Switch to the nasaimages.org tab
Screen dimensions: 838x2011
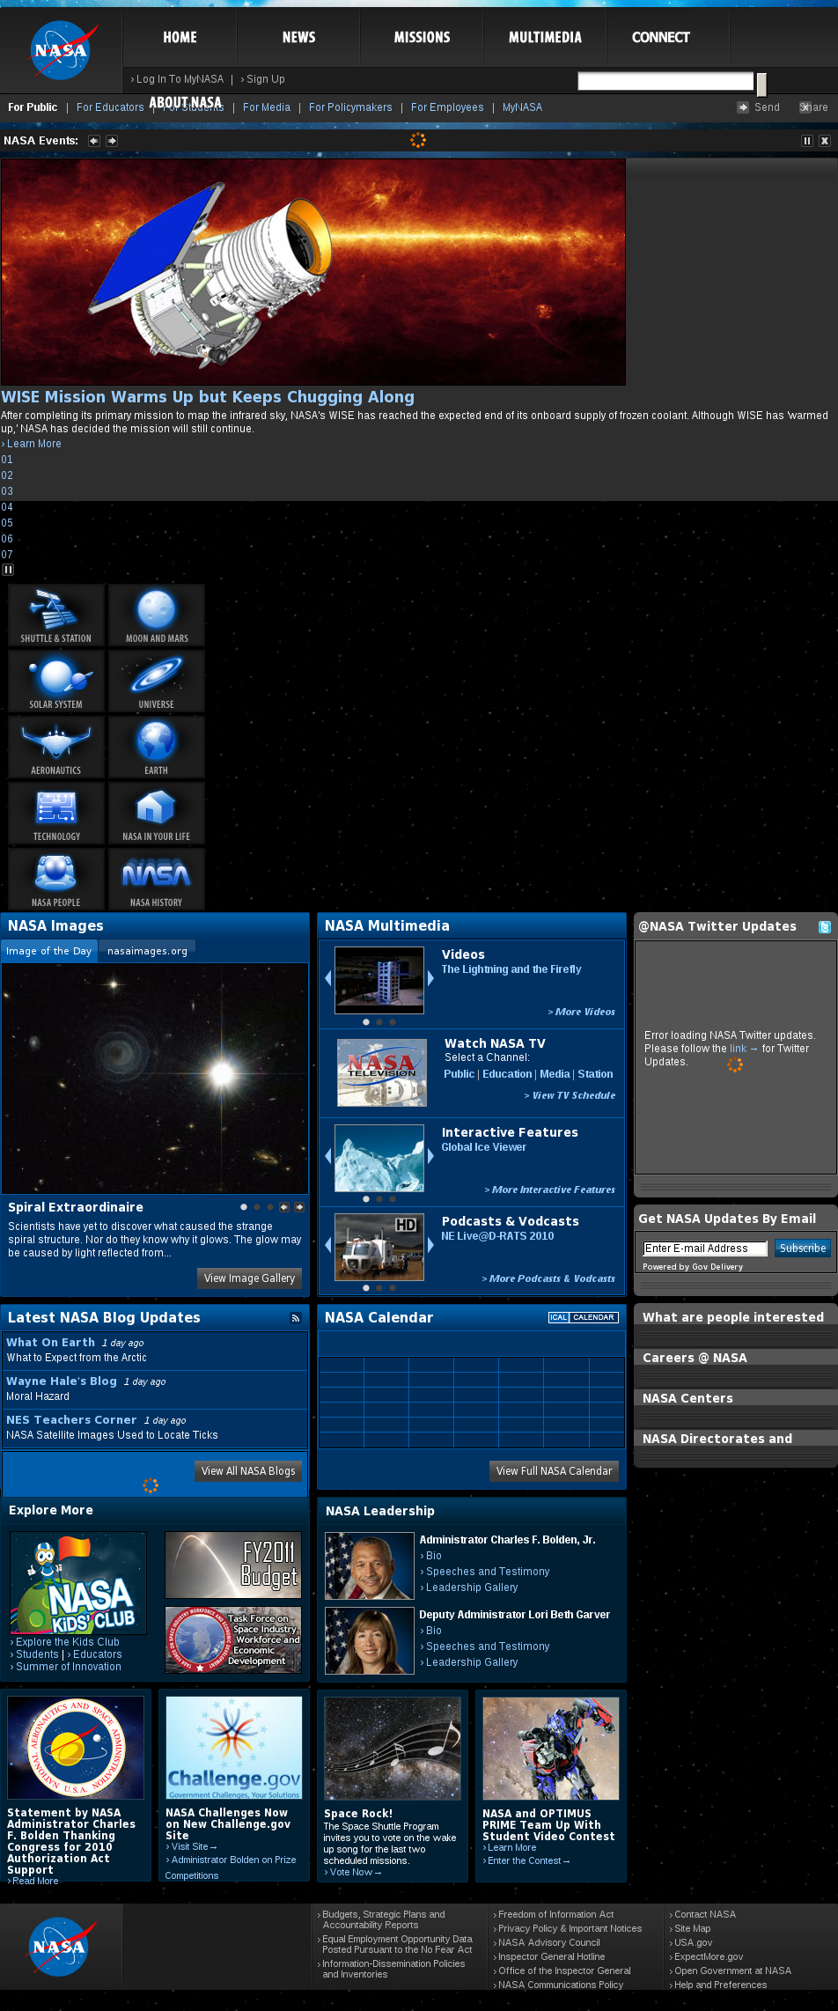point(147,951)
